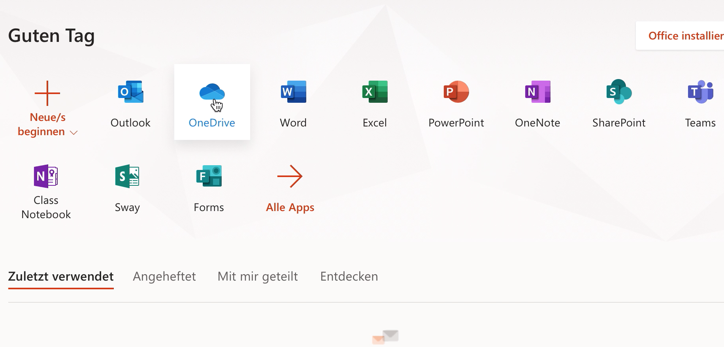This screenshot has height=347, width=724.
Task: Switch to the "Mit mir geteilt" tab
Action: [258, 276]
